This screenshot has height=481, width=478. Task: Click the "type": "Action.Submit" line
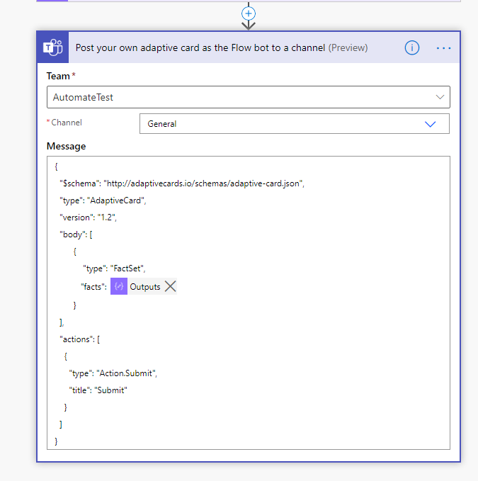[x=113, y=373]
